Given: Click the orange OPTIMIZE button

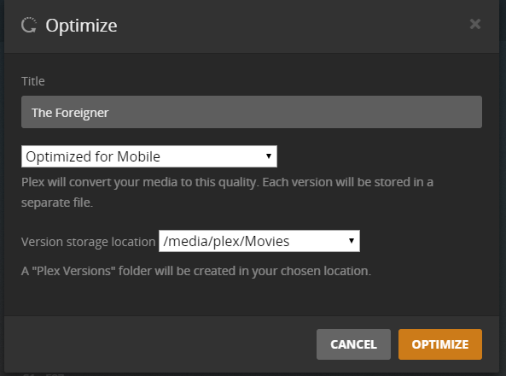Looking at the screenshot, I should (x=439, y=344).
